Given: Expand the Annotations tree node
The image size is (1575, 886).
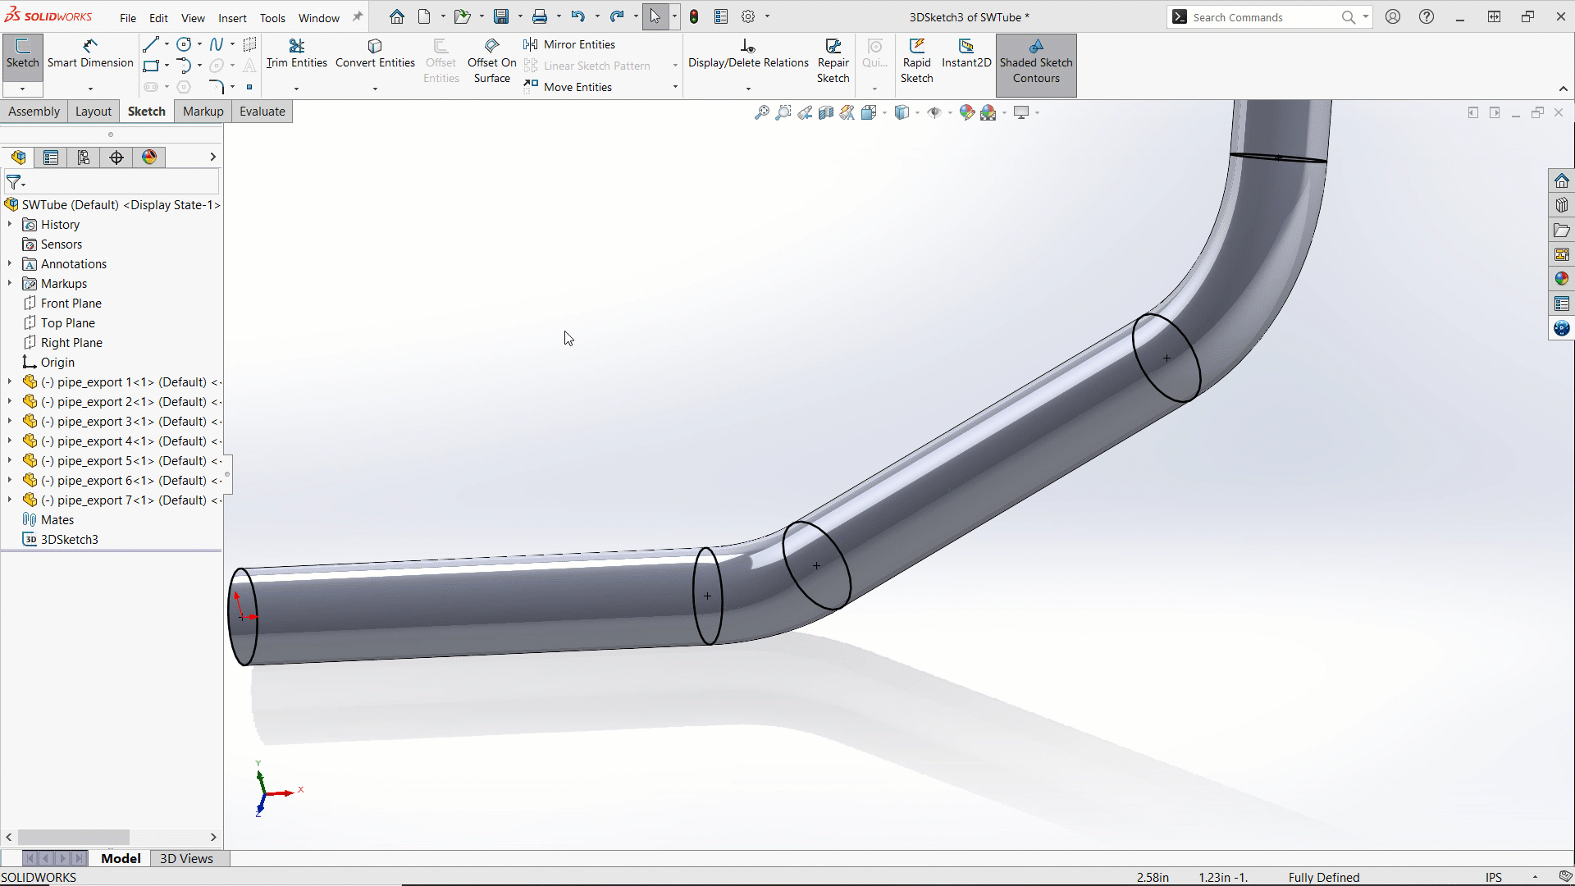Looking at the screenshot, I should (x=10, y=264).
